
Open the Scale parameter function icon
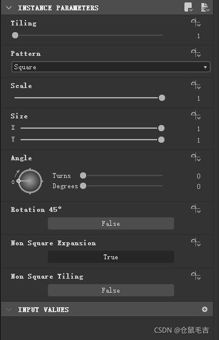[196, 85]
